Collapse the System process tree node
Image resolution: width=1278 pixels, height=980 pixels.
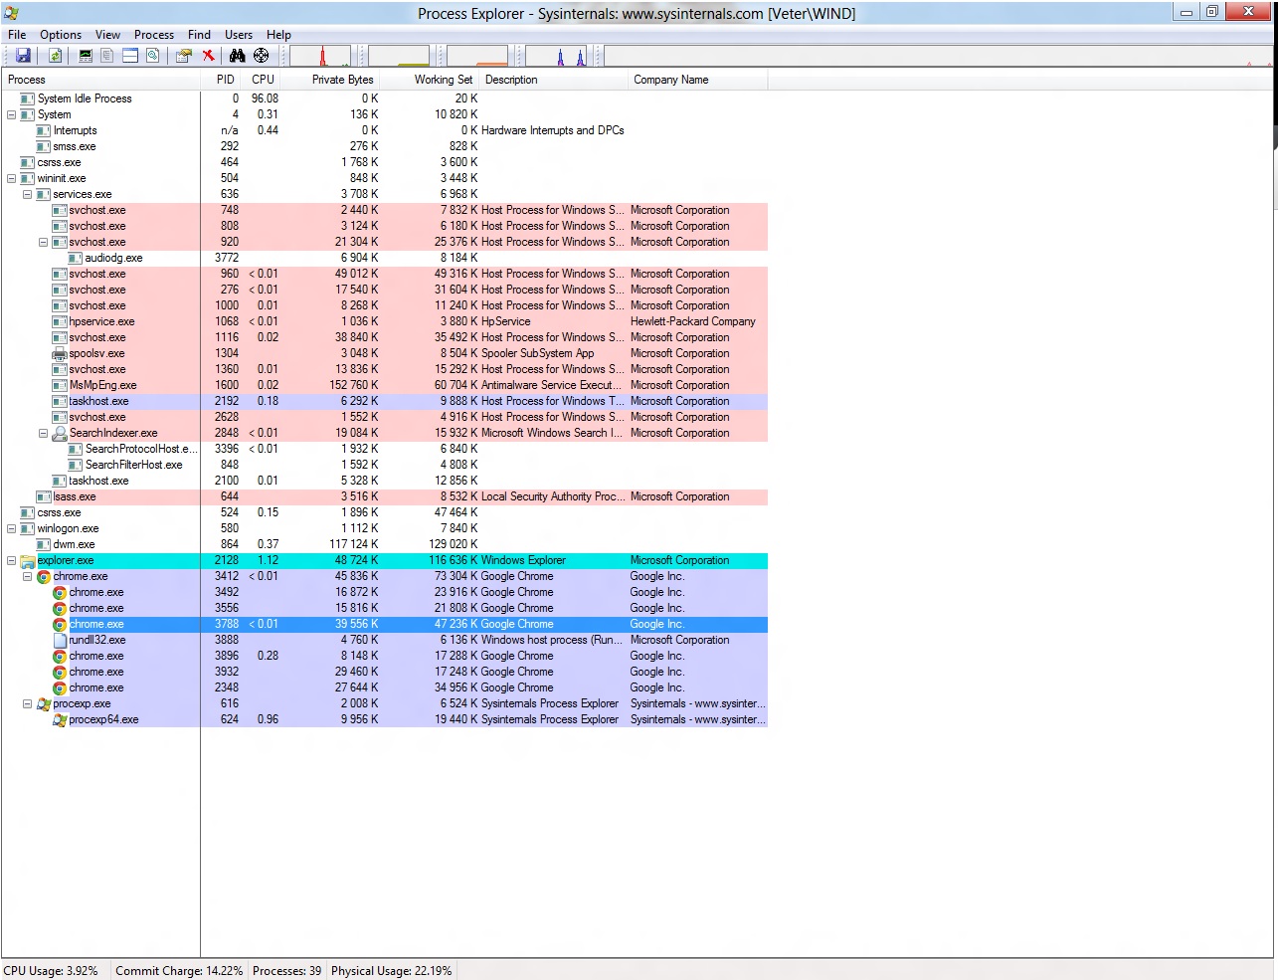[x=11, y=114]
